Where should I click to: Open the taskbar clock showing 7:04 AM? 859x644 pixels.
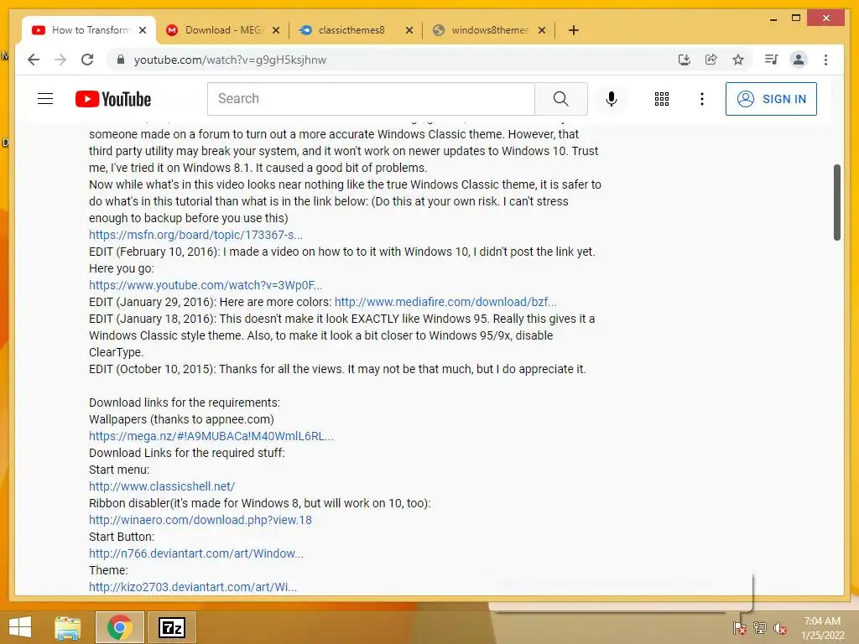click(x=822, y=628)
